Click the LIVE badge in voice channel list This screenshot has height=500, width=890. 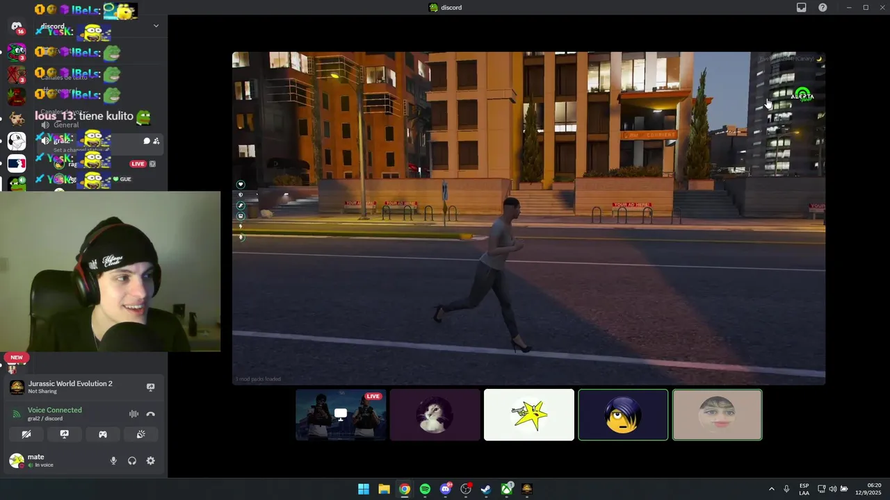pyautogui.click(x=138, y=164)
